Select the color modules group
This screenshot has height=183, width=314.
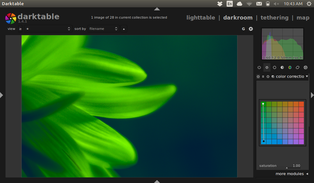290,67
